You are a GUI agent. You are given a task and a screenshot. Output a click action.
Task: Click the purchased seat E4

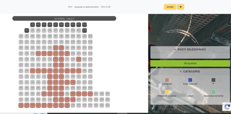coord(38,54)
